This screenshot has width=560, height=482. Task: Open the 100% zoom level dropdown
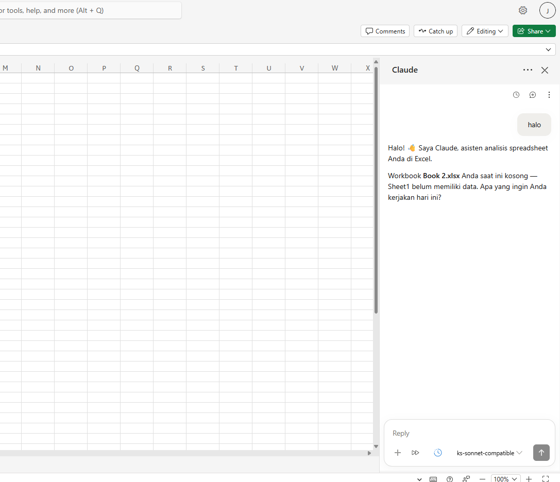pyautogui.click(x=505, y=479)
